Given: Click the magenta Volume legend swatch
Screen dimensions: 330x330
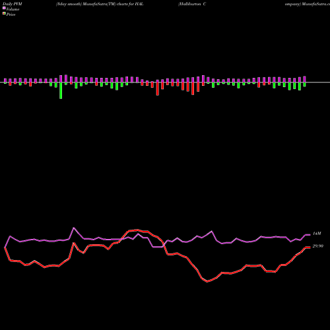Looking at the screenshot, I should [x=4, y=8].
